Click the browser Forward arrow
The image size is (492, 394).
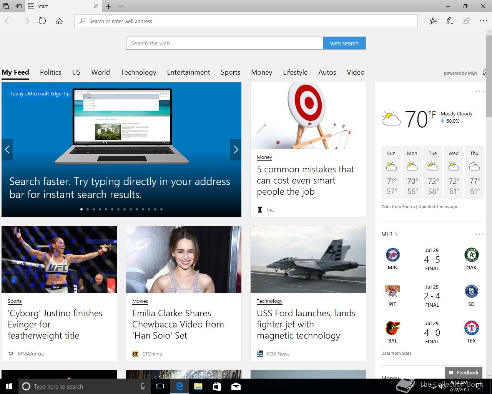tap(26, 21)
